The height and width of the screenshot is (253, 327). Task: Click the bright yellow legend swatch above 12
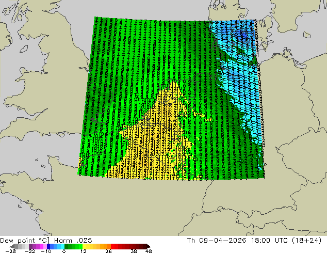(x=84, y=246)
